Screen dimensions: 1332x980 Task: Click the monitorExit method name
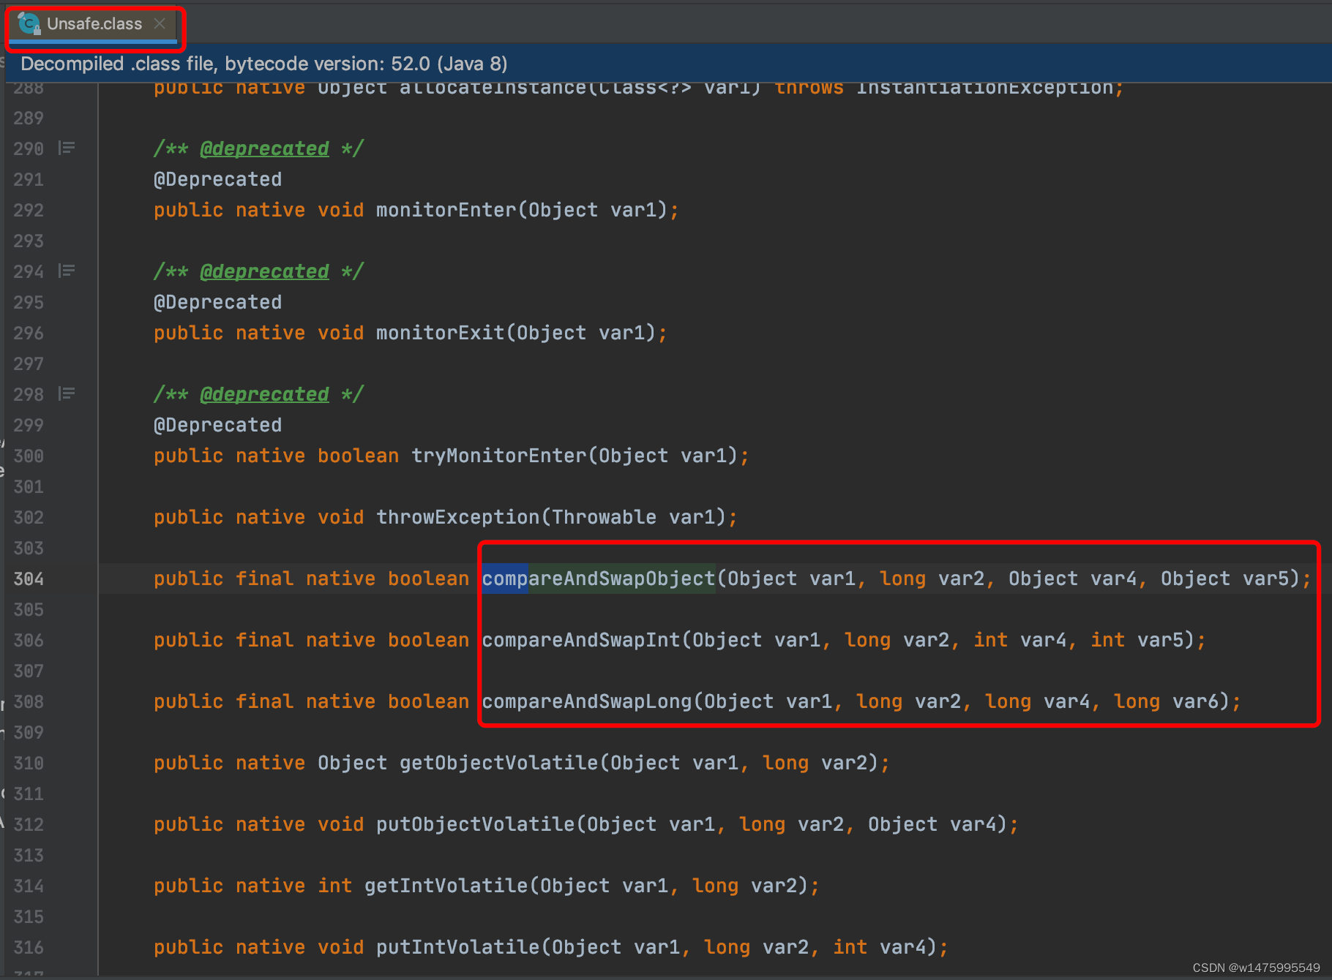coord(441,333)
